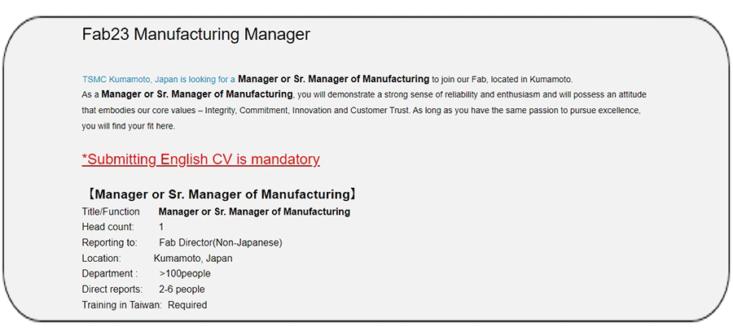Select the Required training value
The image size is (733, 331).
coord(187,305)
